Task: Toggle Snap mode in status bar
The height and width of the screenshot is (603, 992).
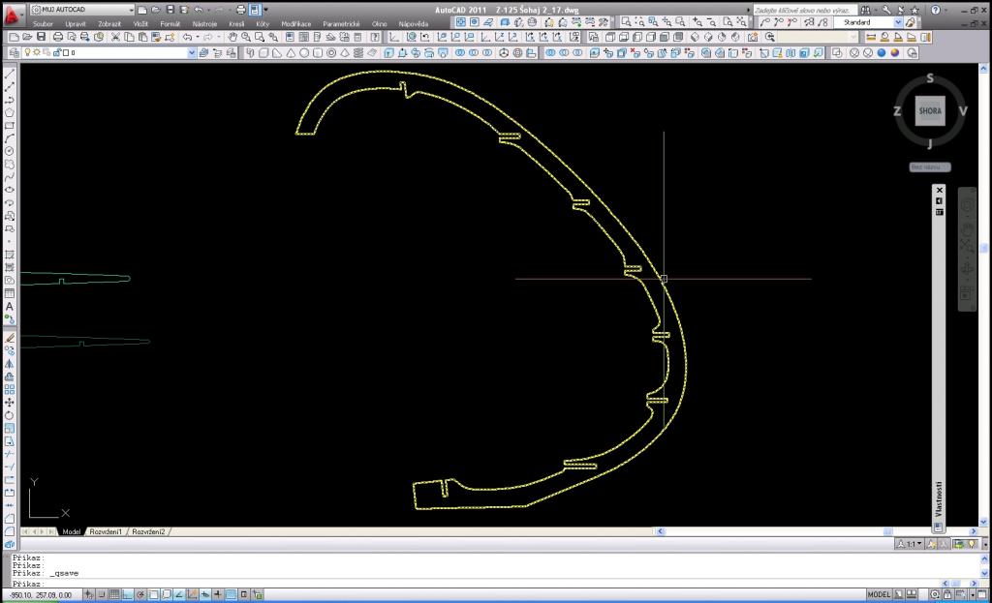Action: pos(100,594)
